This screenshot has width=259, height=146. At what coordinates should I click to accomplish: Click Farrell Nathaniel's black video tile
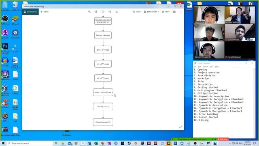point(240,50)
